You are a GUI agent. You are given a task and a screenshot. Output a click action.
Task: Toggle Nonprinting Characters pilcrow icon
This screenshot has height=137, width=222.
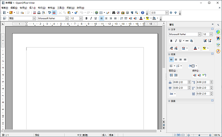coord(132,12)
